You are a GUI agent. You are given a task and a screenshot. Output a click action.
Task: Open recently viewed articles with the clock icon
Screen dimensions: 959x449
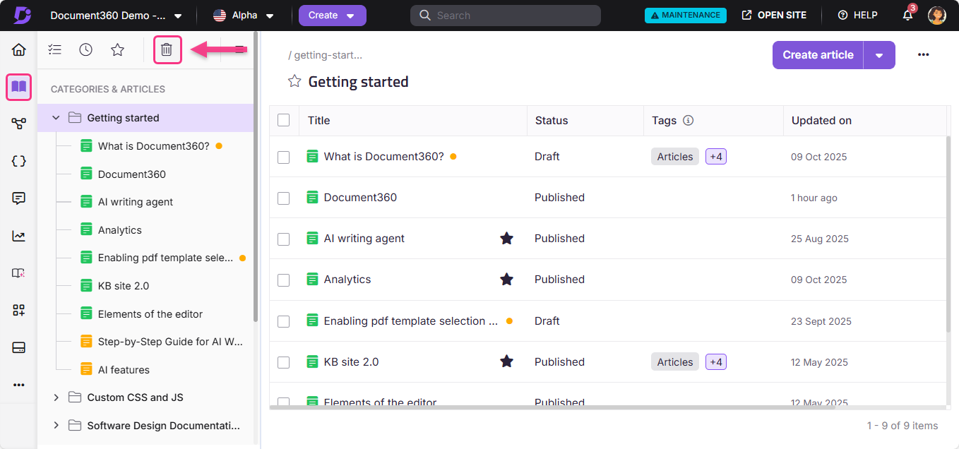85,49
